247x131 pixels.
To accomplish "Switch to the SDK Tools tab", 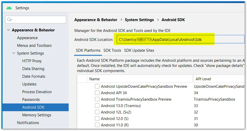I will [x=112, y=50].
